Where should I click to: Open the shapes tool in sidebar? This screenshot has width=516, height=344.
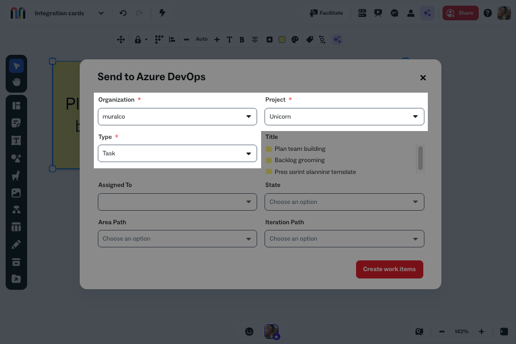(x=16, y=158)
